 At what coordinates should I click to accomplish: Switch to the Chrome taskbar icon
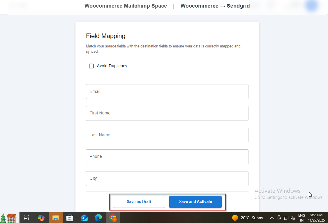[x=113, y=217]
